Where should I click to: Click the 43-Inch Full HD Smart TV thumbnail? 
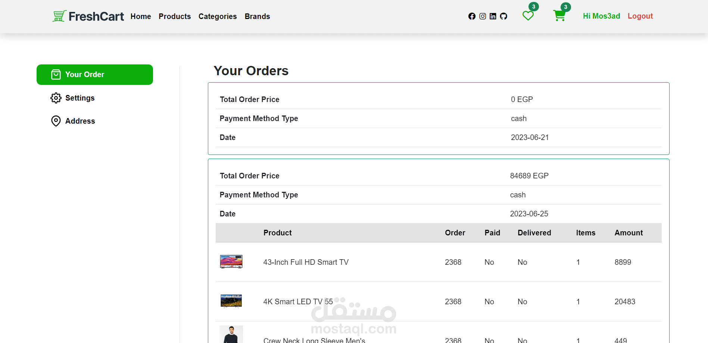(231, 262)
